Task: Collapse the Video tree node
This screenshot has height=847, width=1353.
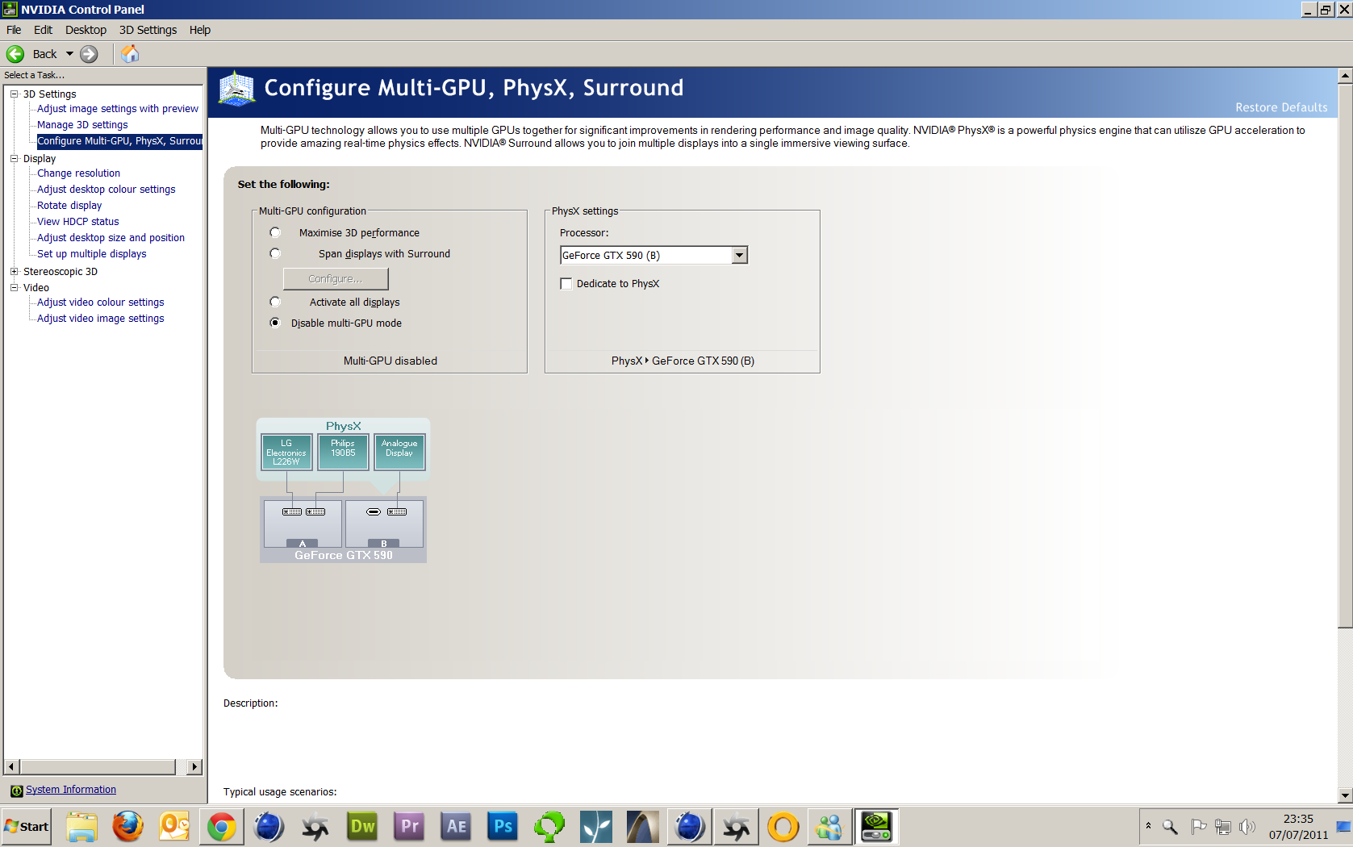Action: click(14, 288)
